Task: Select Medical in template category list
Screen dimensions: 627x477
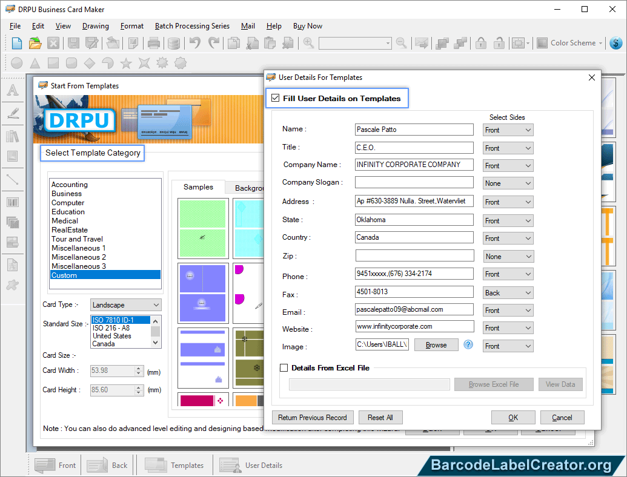Action: pos(65,221)
